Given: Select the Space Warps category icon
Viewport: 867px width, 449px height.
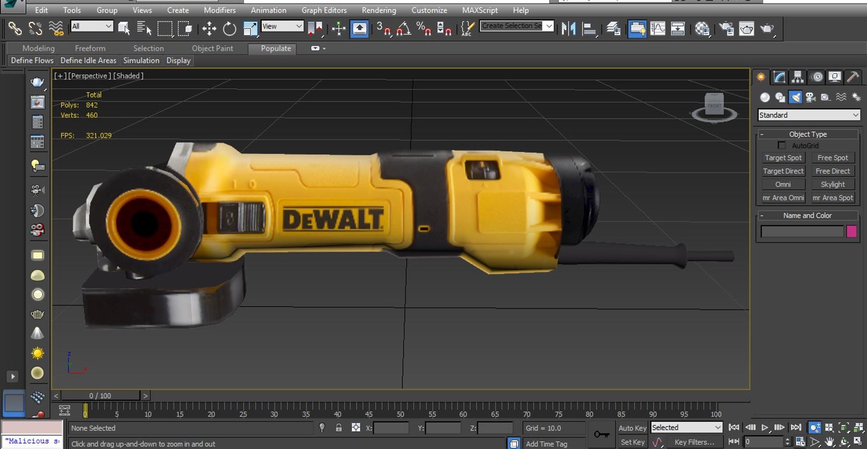Looking at the screenshot, I should coord(841,97).
